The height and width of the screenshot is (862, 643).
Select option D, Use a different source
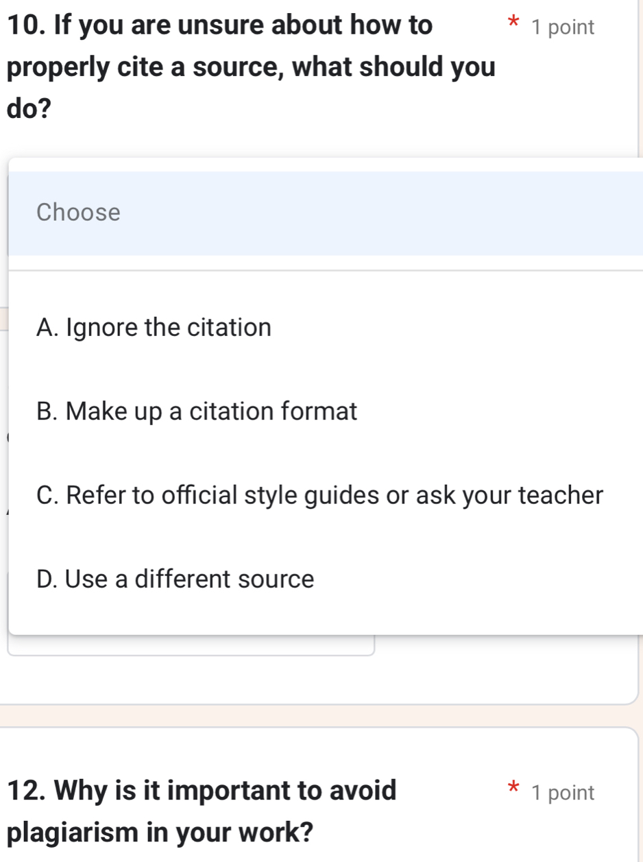coord(176,579)
